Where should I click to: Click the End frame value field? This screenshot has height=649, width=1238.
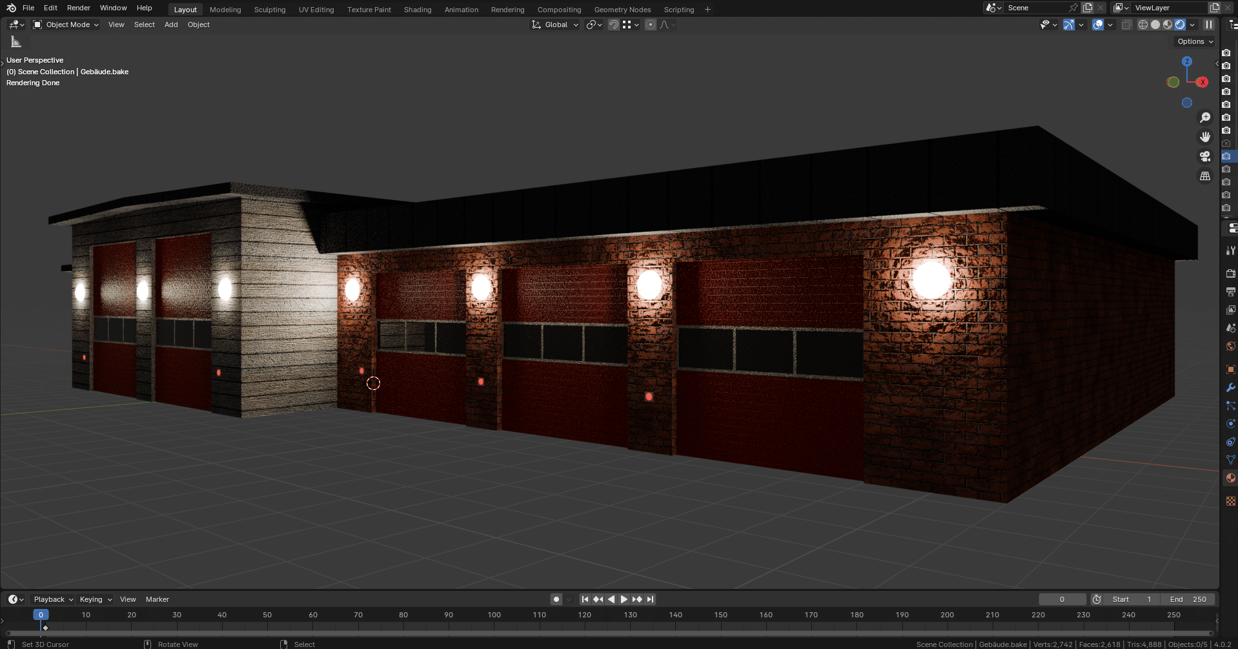pyautogui.click(x=1188, y=599)
